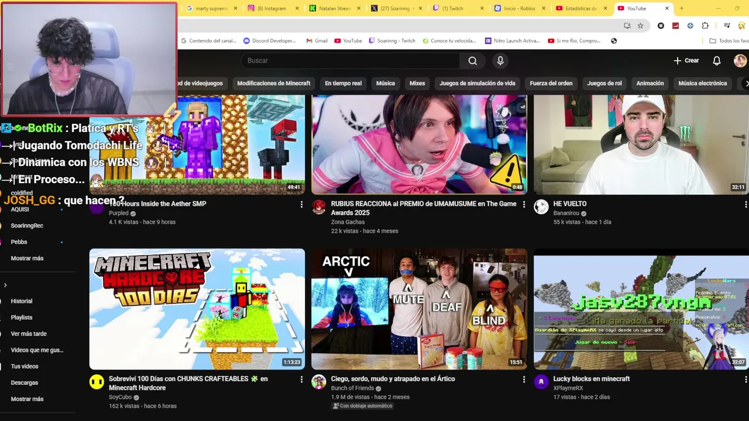Open Playlists in sidebar

tap(22, 318)
